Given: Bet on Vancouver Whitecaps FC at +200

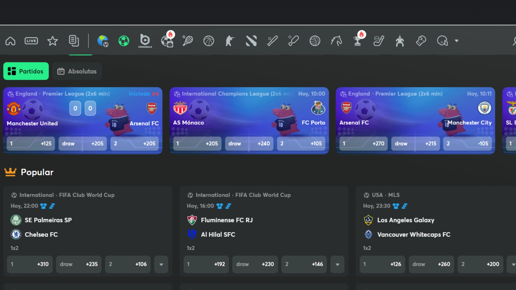Looking at the screenshot, I should point(481,264).
